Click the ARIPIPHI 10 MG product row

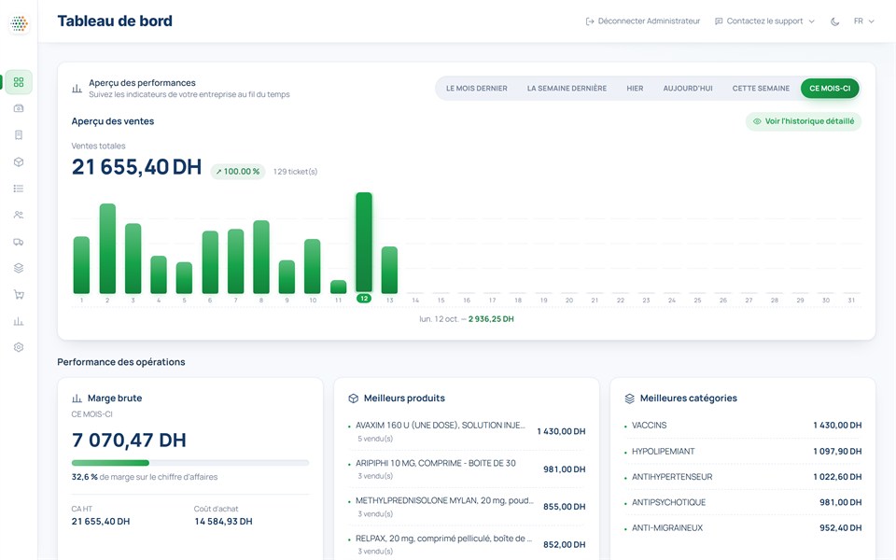[x=467, y=469]
